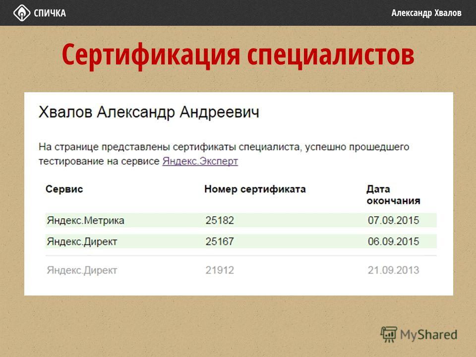Click the date 21.09.2013
Image resolution: width=476 pixels, height=357 pixels.
tap(393, 270)
